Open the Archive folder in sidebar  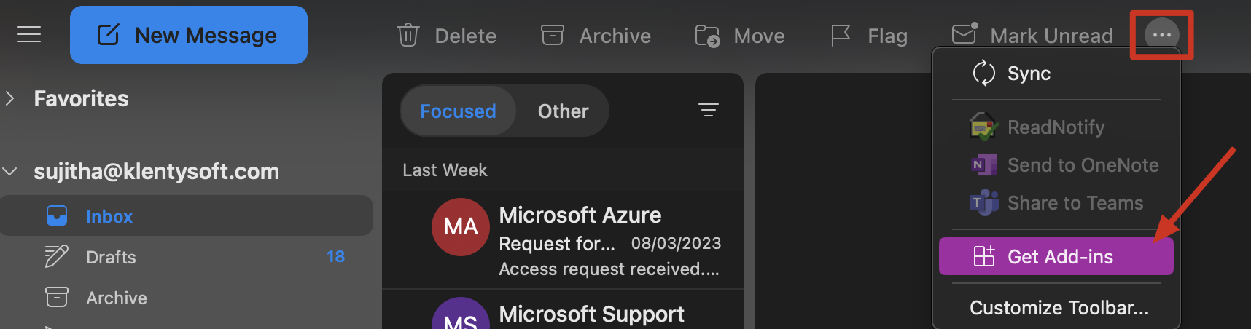click(x=117, y=298)
